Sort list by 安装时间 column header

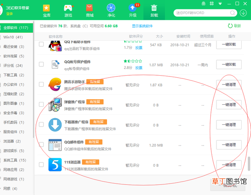(183, 36)
